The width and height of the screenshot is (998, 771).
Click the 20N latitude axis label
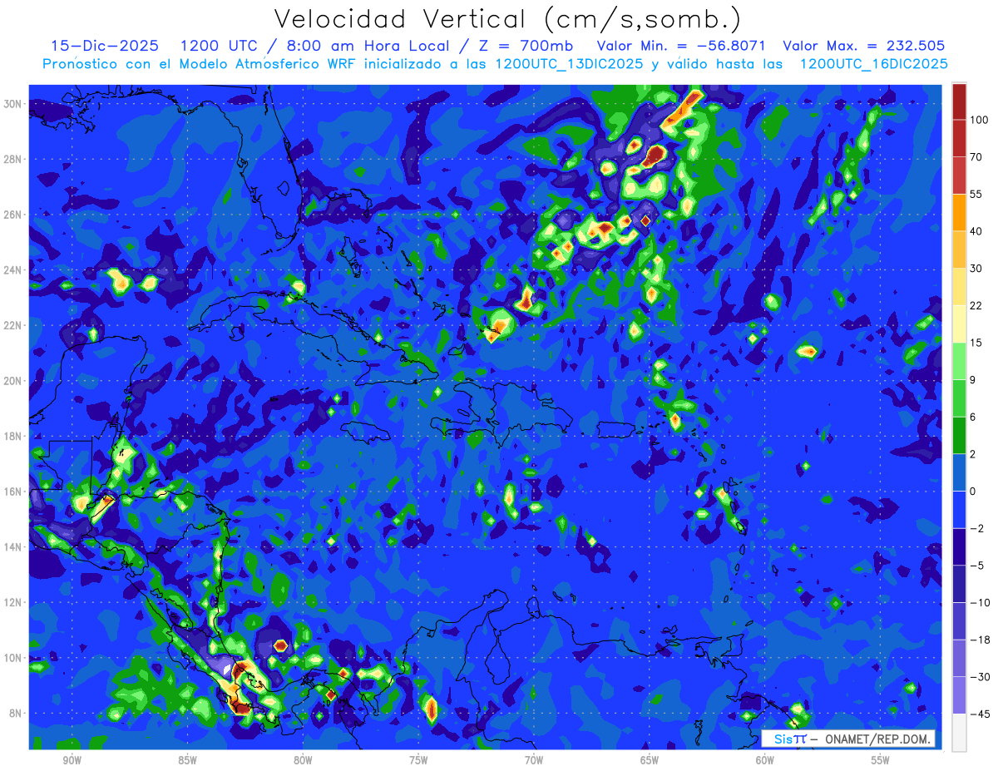[13, 381]
